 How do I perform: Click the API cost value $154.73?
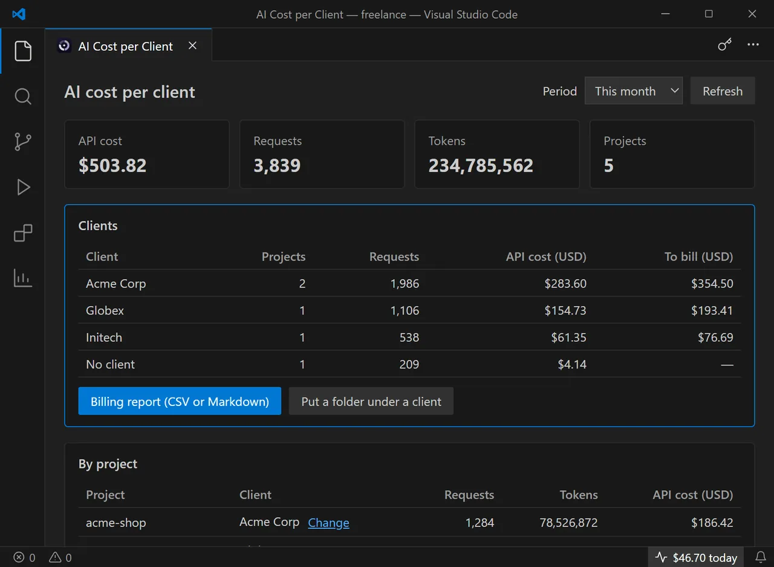[x=565, y=310]
